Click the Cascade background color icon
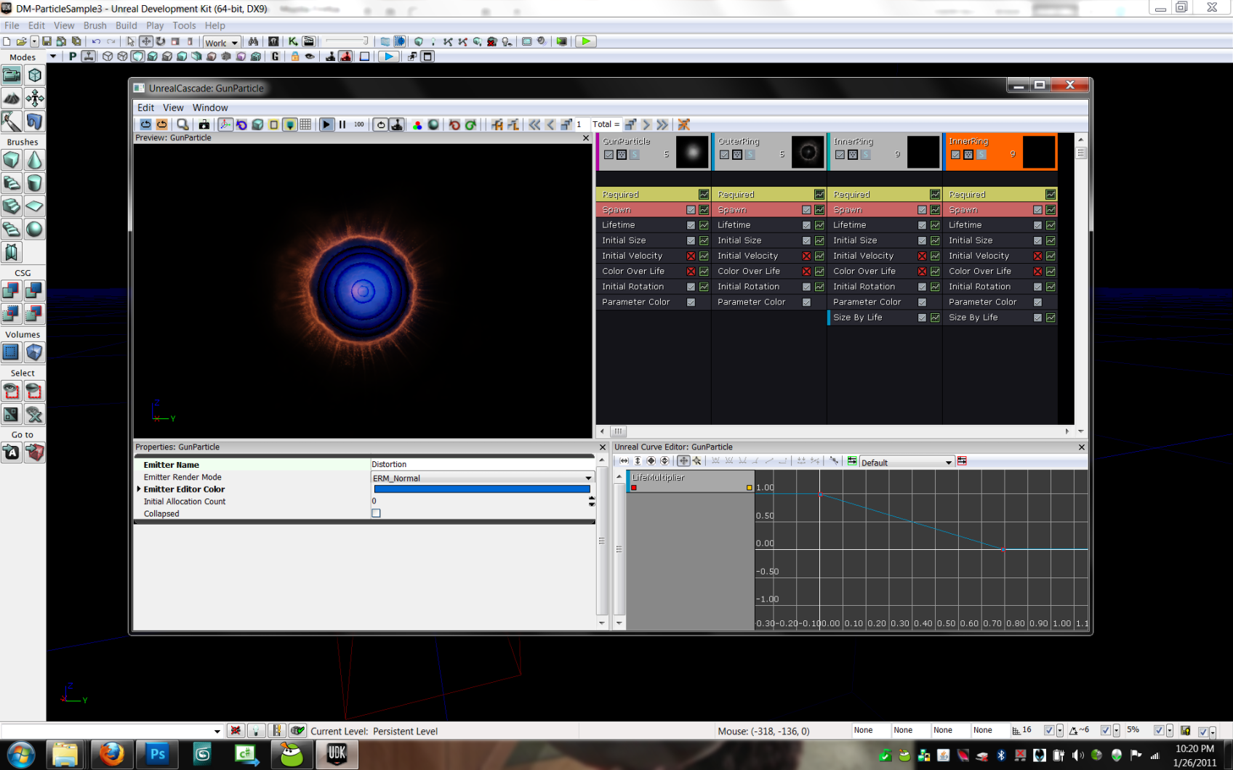The image size is (1233, 770). point(417,124)
